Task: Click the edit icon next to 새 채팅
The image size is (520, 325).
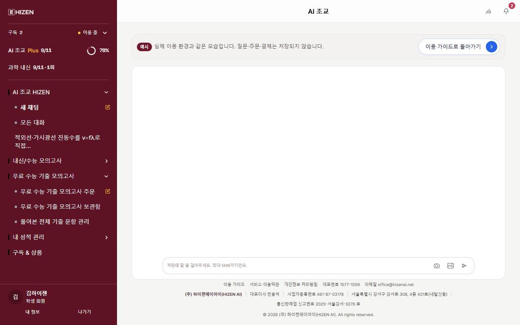Action: pos(108,107)
